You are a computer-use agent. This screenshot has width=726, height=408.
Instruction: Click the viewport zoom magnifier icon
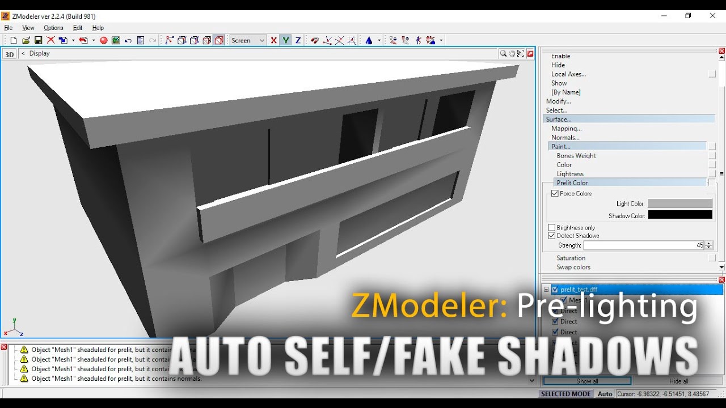point(503,53)
